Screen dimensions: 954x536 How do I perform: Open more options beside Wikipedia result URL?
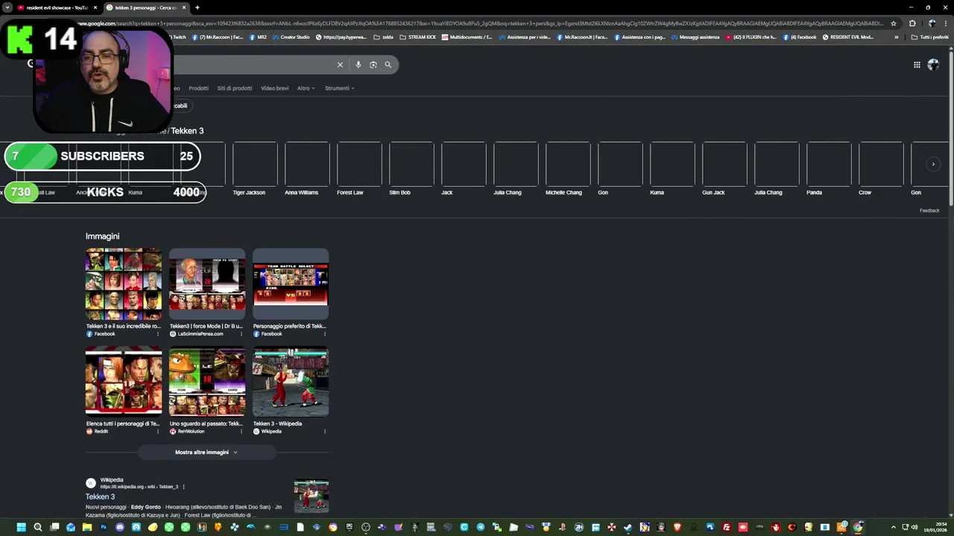183,487
